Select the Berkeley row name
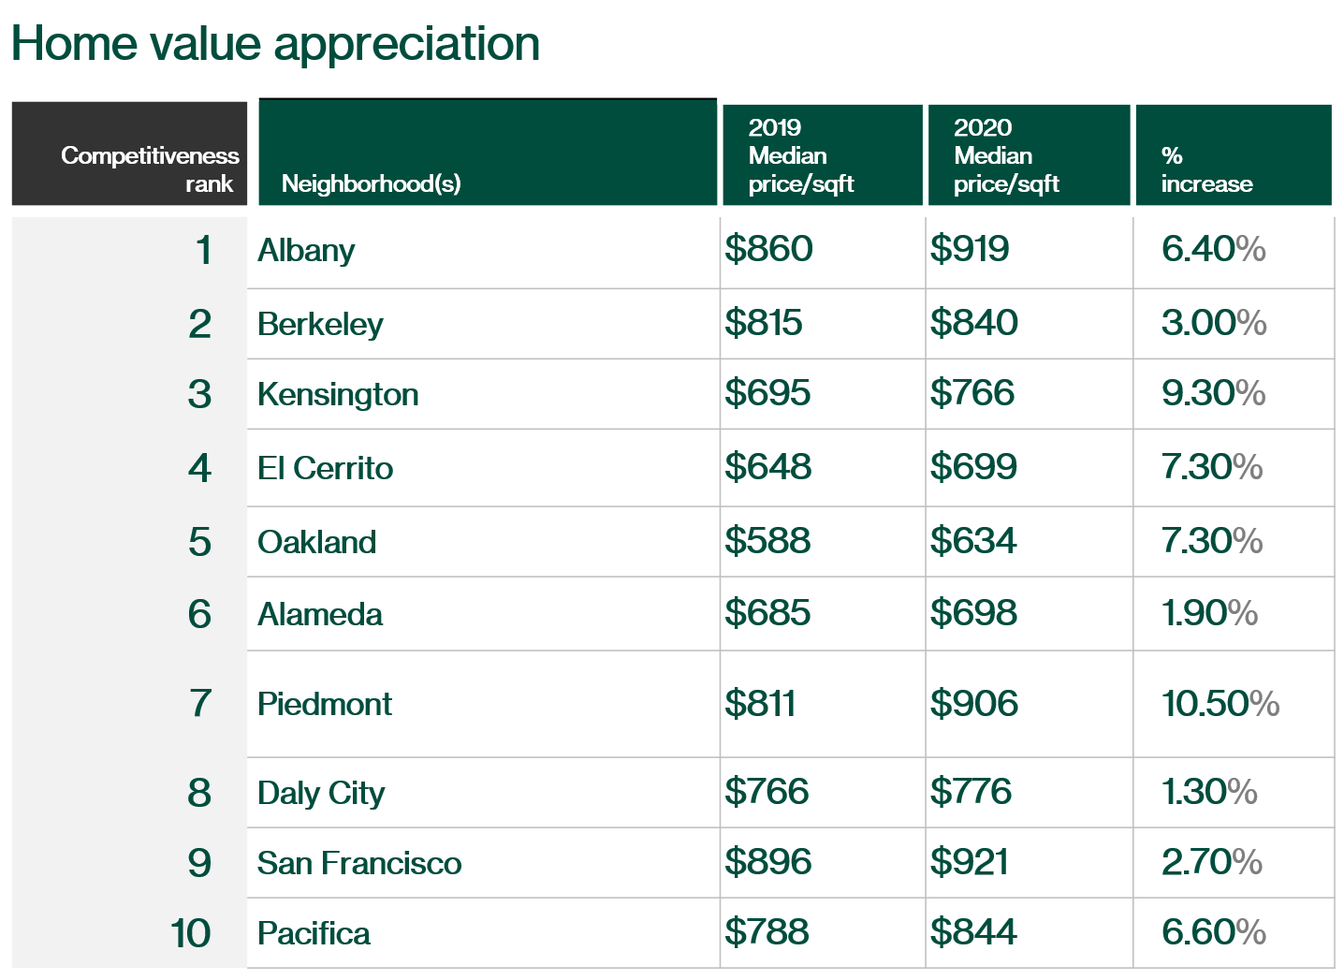1344x980 pixels. tap(320, 325)
